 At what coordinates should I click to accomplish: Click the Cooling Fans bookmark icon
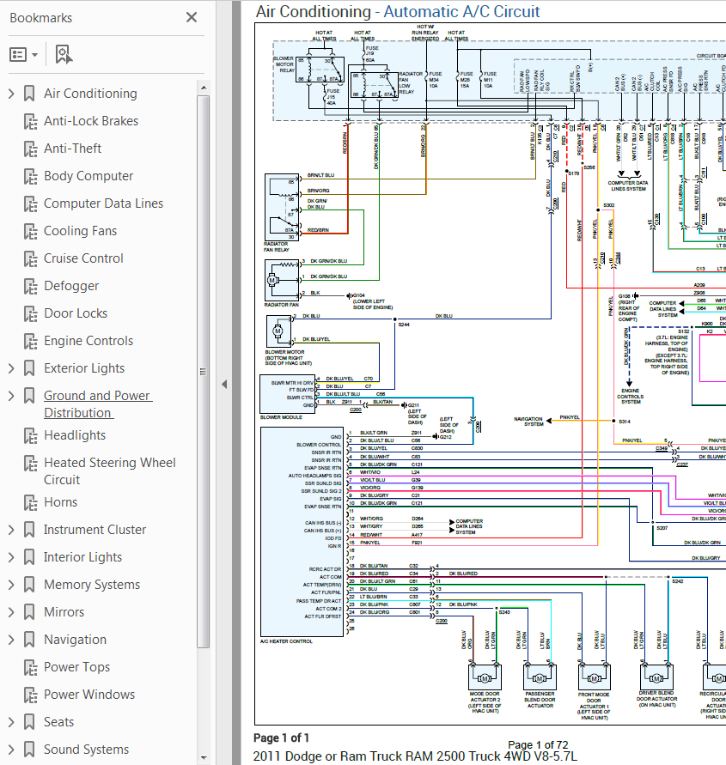[x=30, y=231]
